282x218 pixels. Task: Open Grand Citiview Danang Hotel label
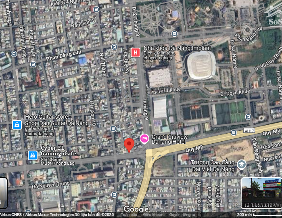pos(169,139)
